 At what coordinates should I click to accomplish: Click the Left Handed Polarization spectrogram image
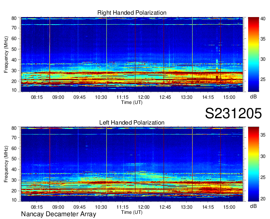(132, 164)
